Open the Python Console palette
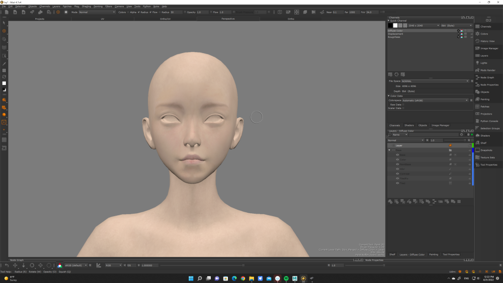Screen dimensions: 503x283 [489, 121]
